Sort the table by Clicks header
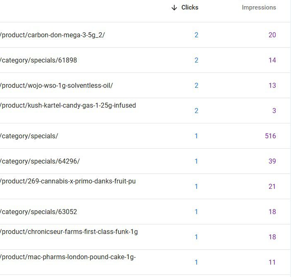This screenshot has height=277, width=291. click(190, 7)
